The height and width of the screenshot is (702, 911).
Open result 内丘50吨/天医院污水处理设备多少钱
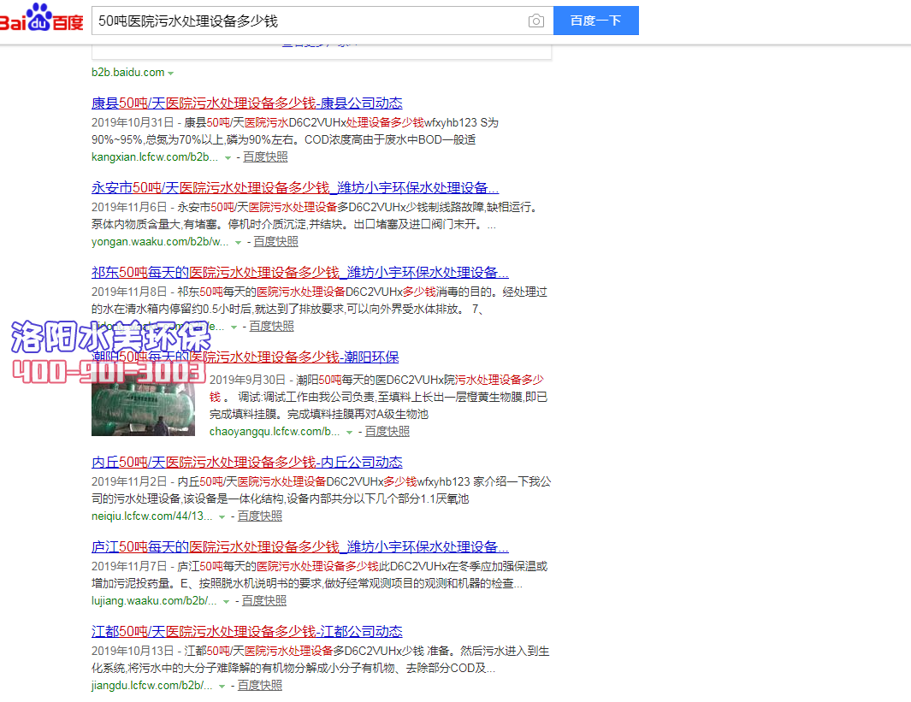coord(247,463)
